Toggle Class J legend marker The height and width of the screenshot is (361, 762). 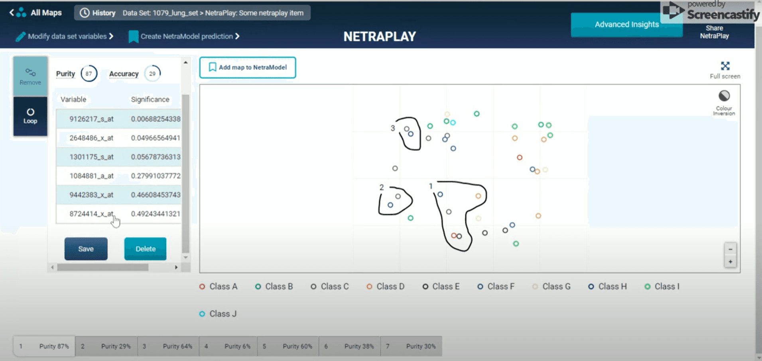(x=202, y=314)
